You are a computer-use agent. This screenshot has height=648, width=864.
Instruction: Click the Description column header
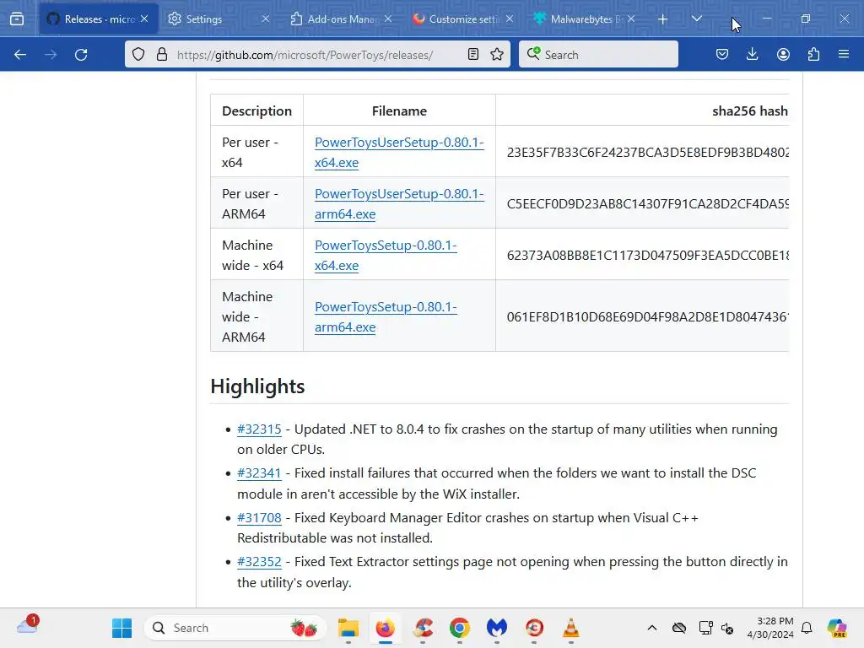coord(256,111)
